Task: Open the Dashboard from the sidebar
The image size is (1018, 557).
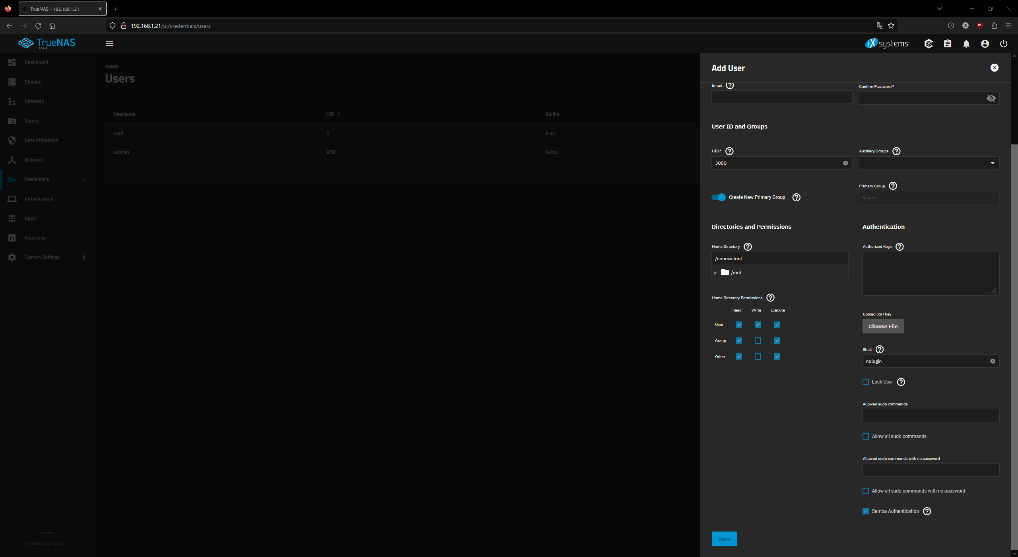Action: click(36, 62)
